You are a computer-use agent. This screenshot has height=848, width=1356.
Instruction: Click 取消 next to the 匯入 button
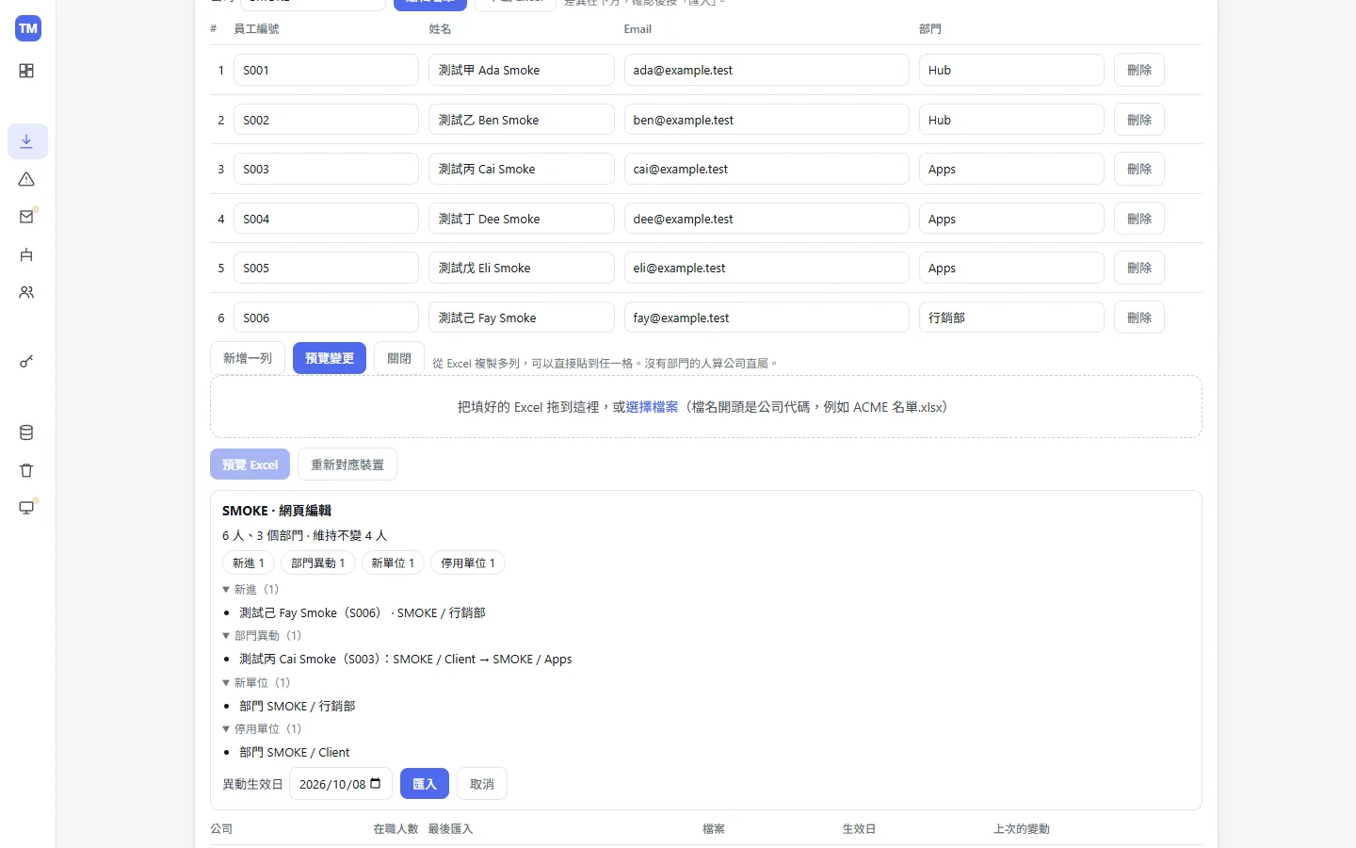click(x=482, y=784)
